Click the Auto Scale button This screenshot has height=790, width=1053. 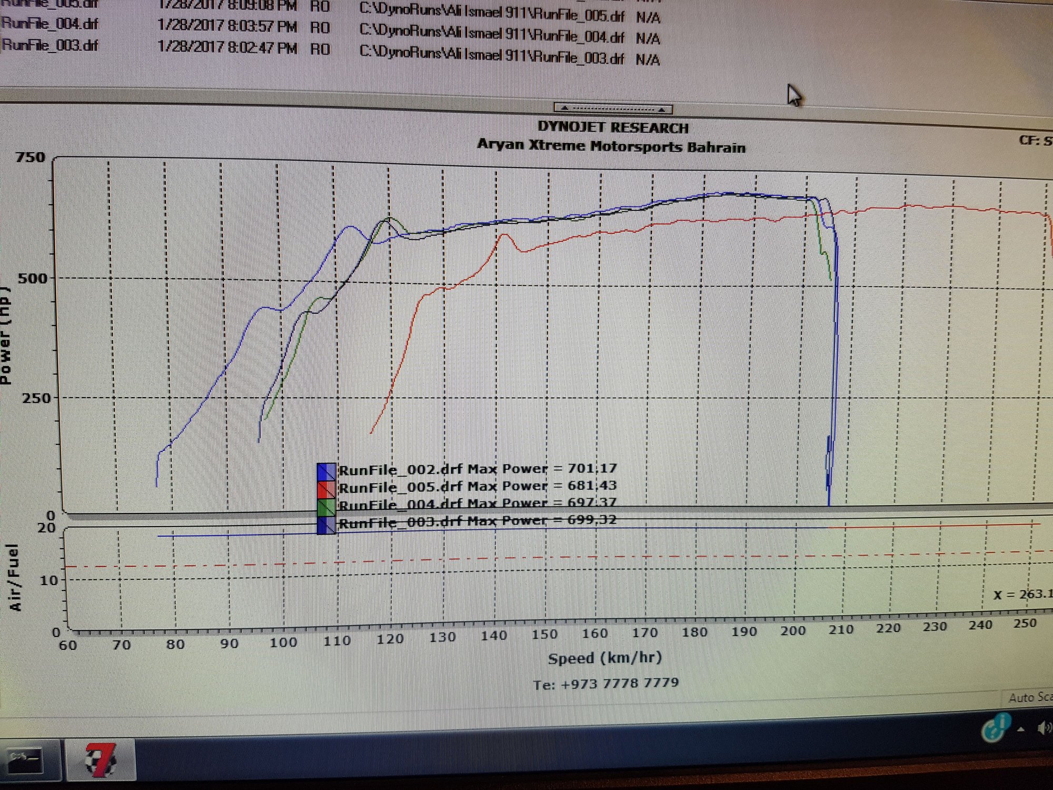[x=1030, y=698]
